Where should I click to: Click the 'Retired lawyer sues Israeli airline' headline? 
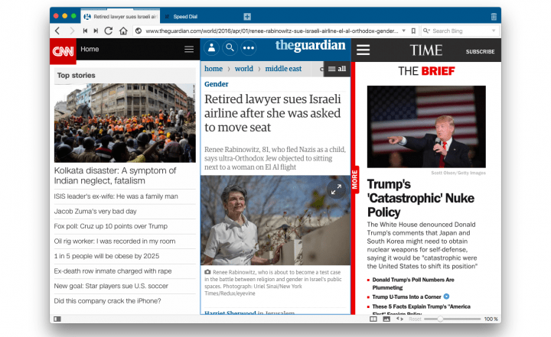point(272,113)
